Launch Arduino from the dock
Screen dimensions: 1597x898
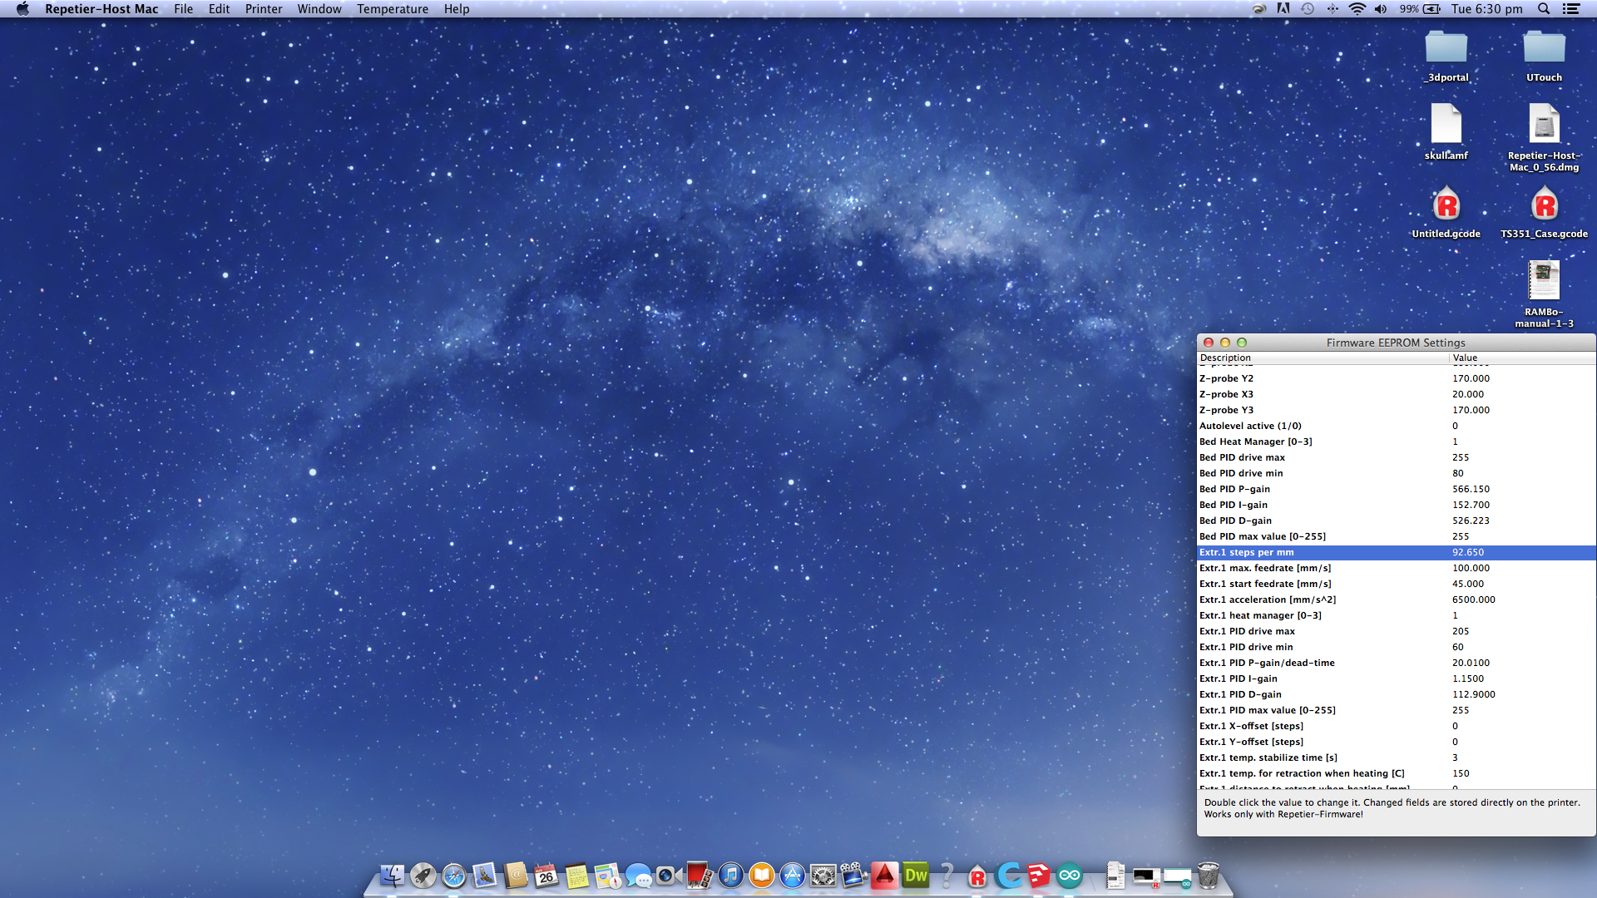tap(1070, 876)
